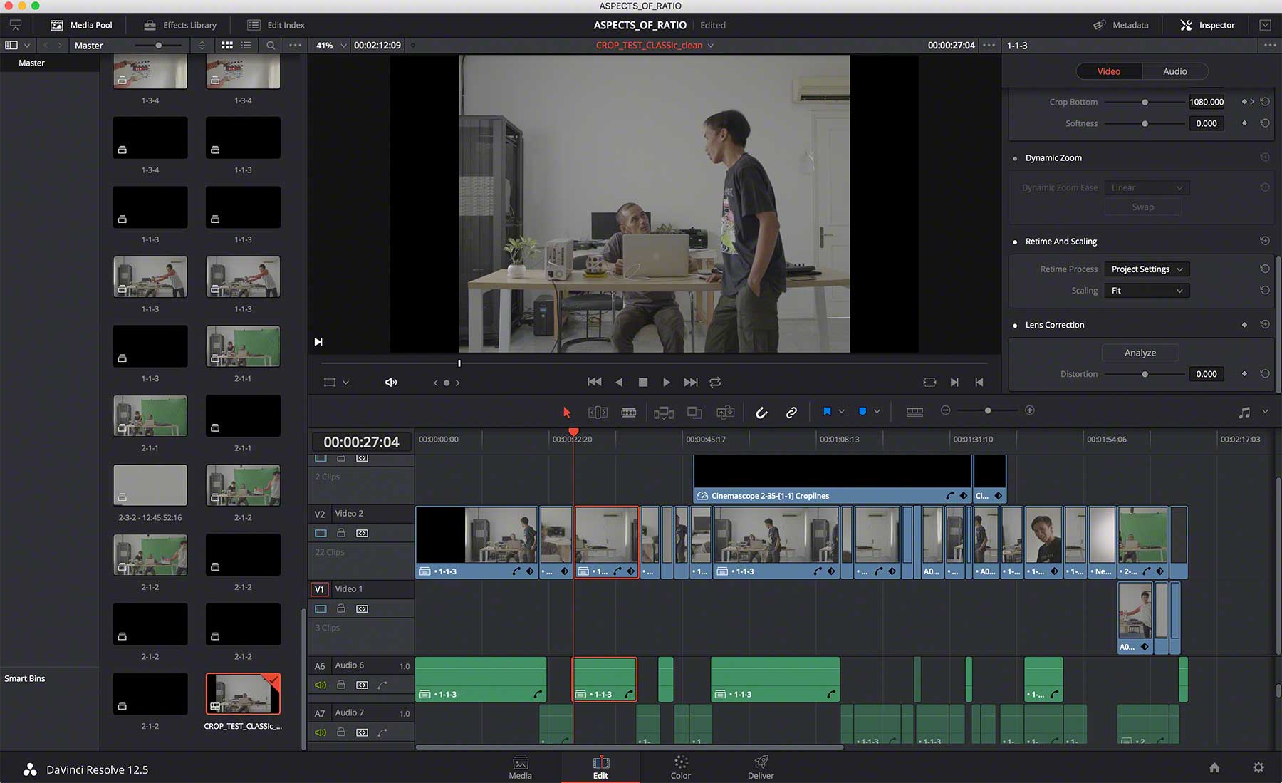Switch Inspector to Audio tab
Image resolution: width=1282 pixels, height=783 pixels.
[1174, 71]
